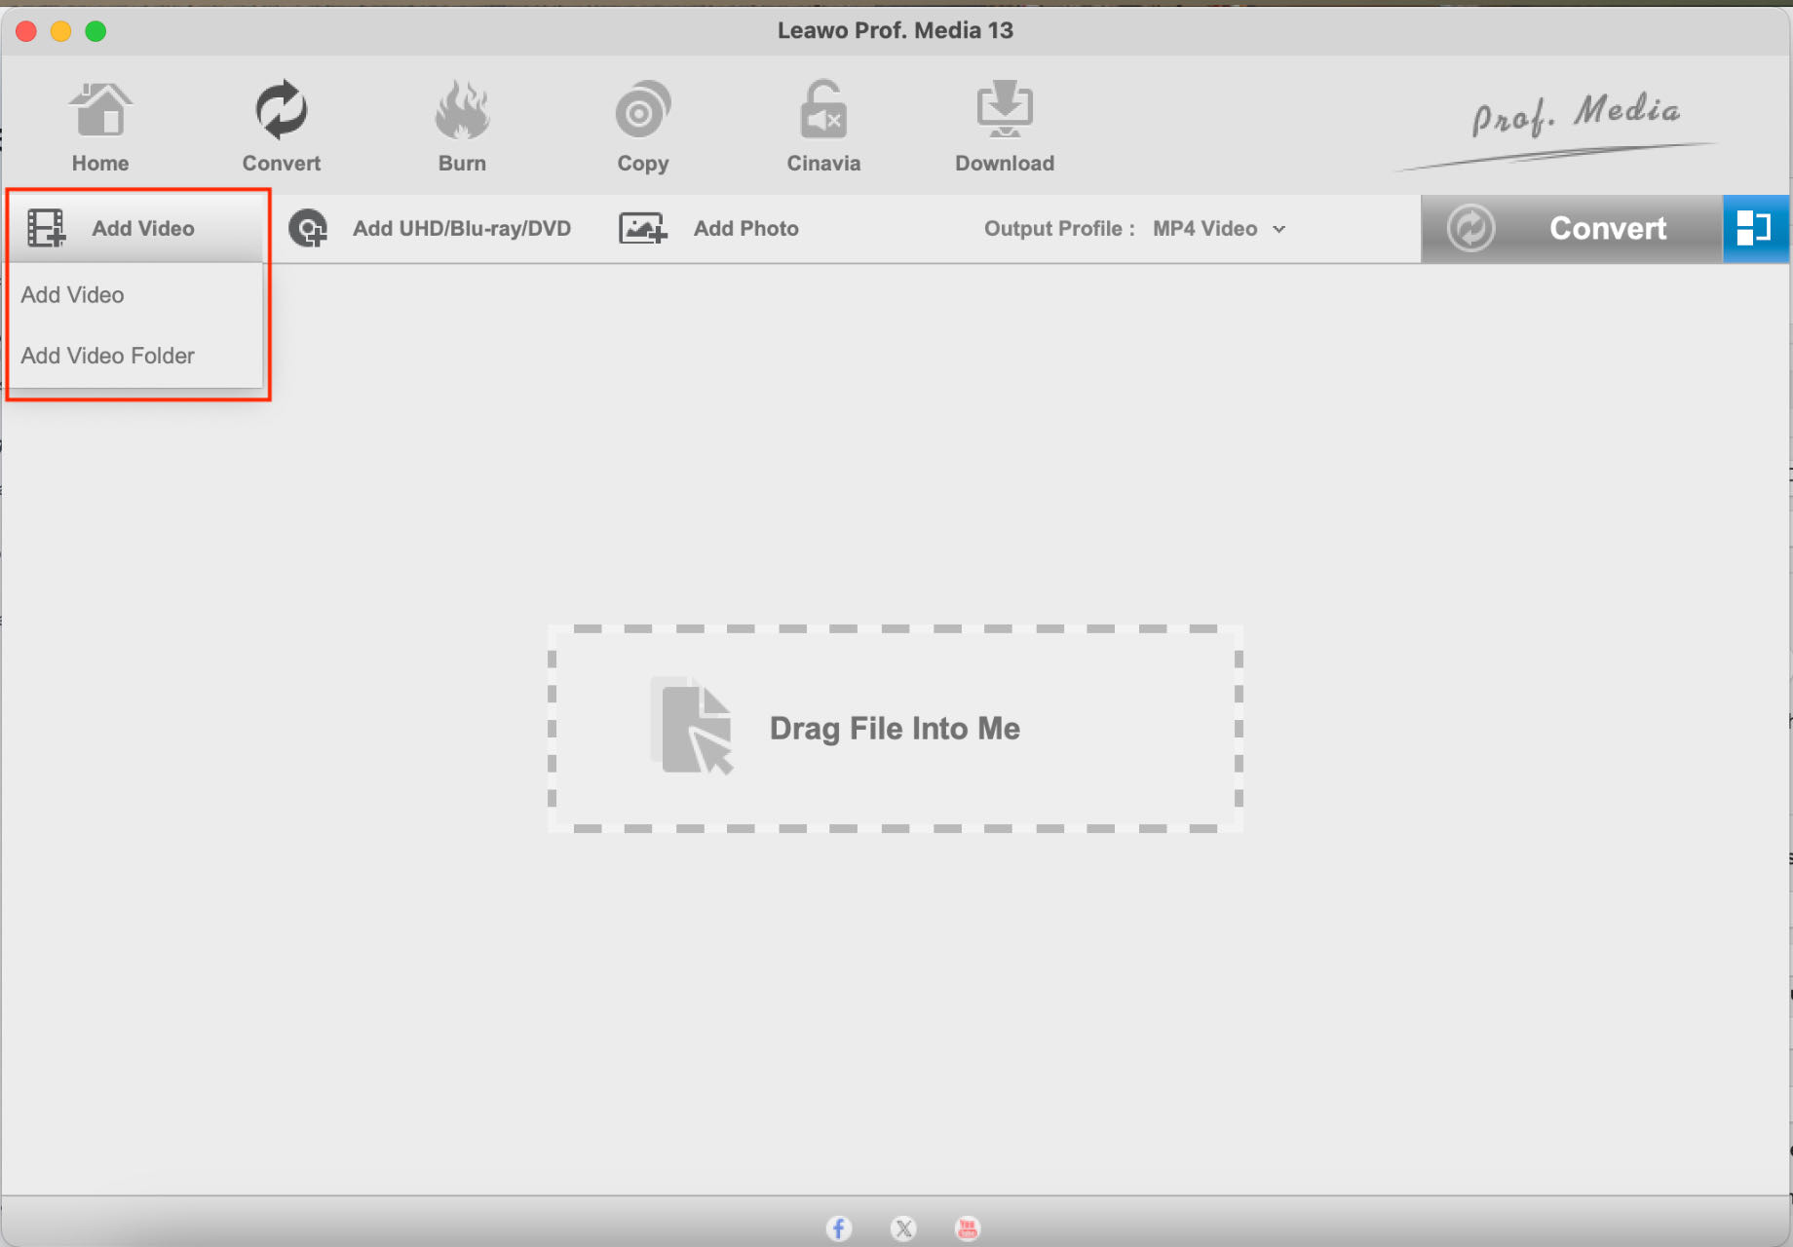Open the Facebook link icon

point(839,1228)
